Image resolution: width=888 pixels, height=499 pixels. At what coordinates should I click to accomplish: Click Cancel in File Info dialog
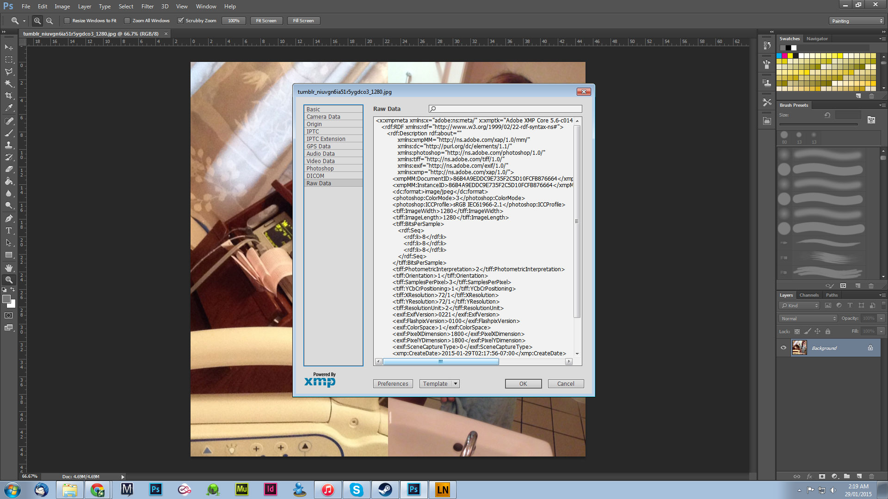coord(566,384)
